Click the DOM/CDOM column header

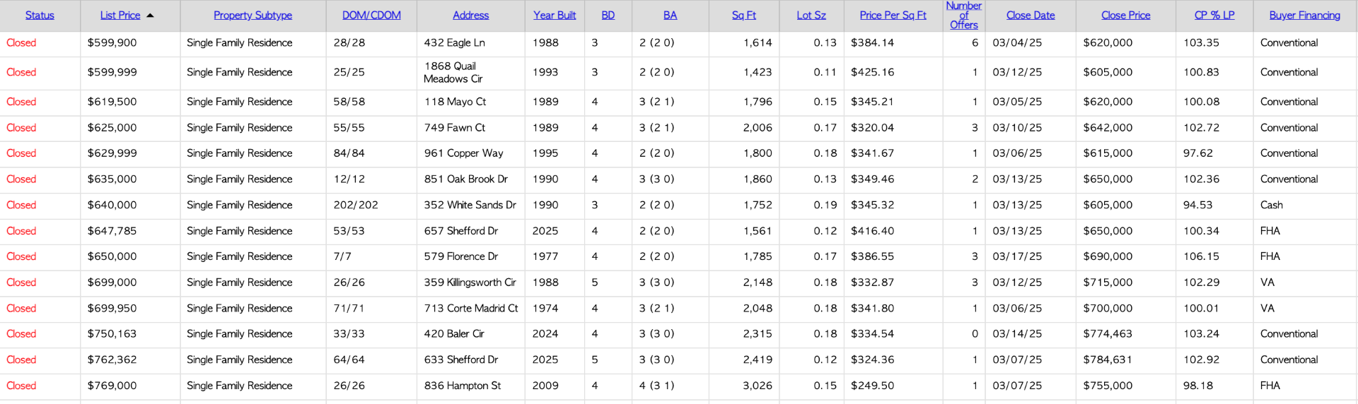click(371, 16)
